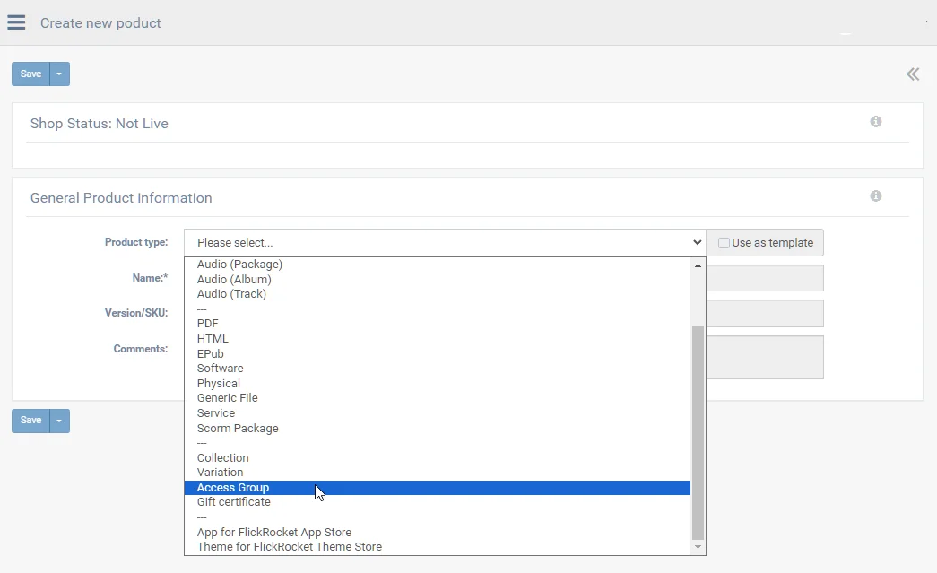Select Collection from the list
The width and height of the screenshot is (937, 573).
click(438, 457)
